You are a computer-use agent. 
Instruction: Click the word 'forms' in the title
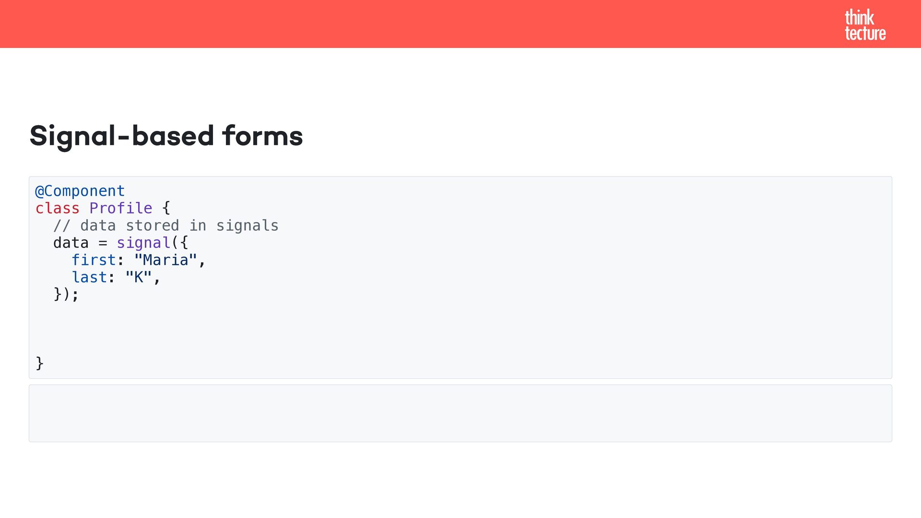coord(262,136)
